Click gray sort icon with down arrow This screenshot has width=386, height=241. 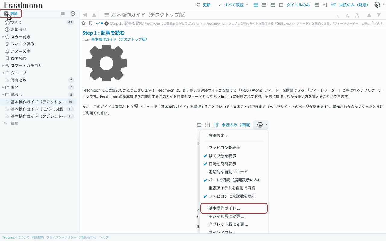click(325, 5)
